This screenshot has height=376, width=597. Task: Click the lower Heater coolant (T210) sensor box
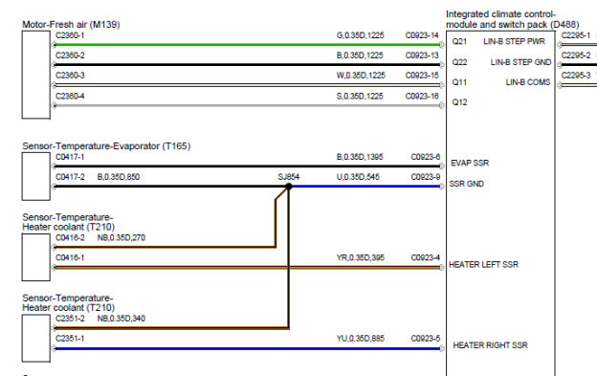point(36,338)
